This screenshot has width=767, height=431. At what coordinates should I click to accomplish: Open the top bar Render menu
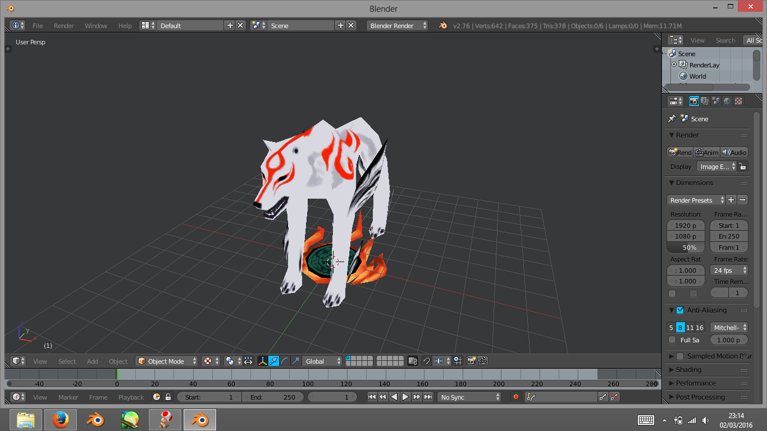point(63,25)
